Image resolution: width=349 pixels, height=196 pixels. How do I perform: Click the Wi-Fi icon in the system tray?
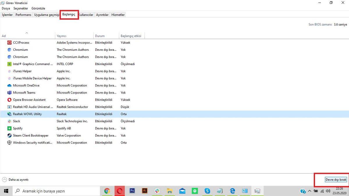(x=322, y=191)
